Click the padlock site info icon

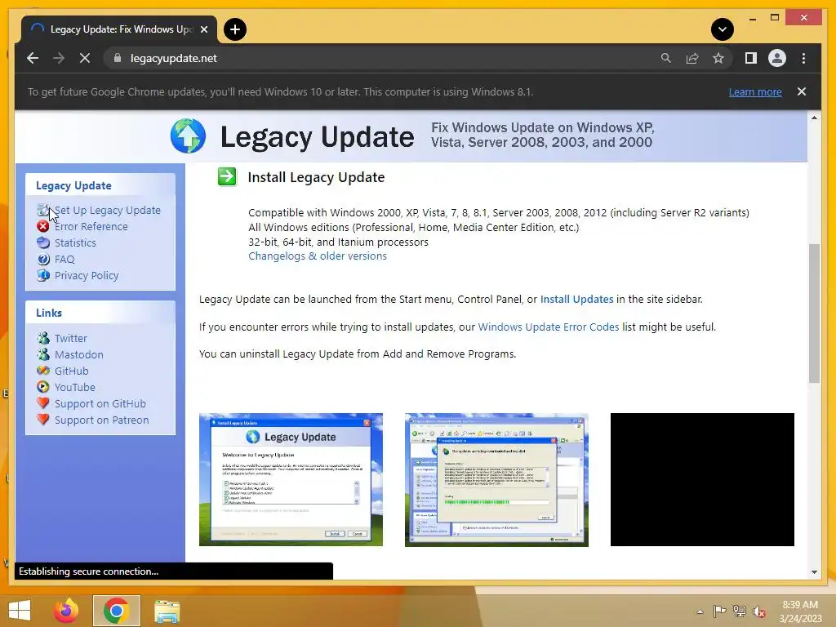tap(118, 58)
